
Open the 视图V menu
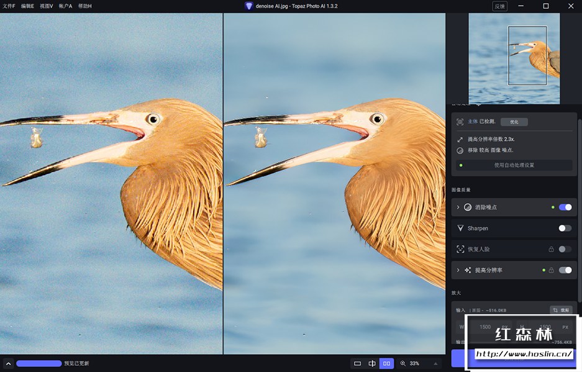(x=46, y=6)
